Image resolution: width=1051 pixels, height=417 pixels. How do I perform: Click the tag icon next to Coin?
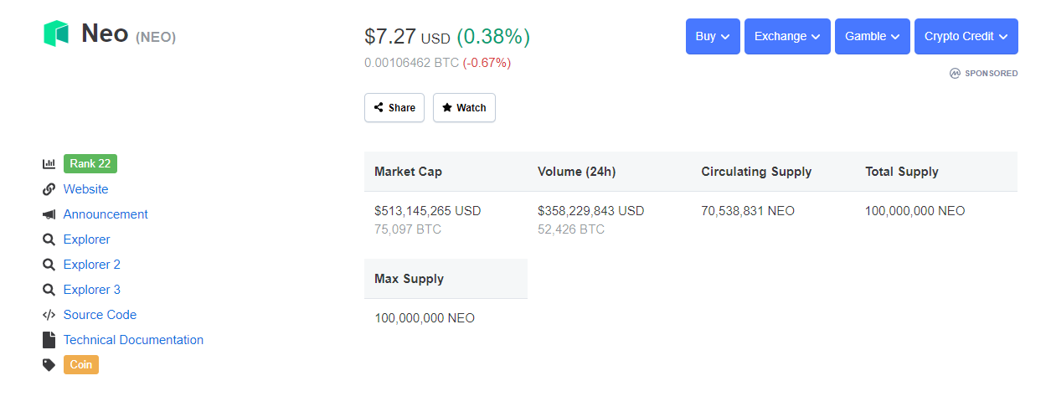(49, 365)
